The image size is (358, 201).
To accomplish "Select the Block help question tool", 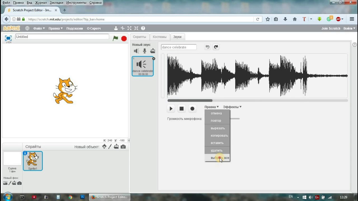I will point(143,28).
